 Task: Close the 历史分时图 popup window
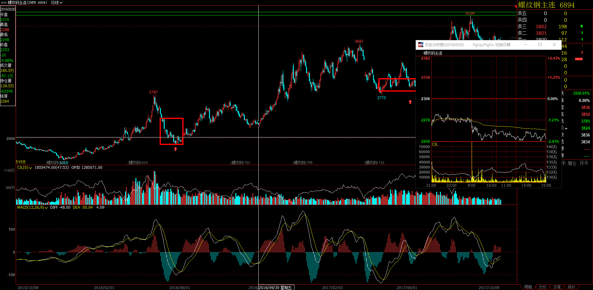click(554, 45)
